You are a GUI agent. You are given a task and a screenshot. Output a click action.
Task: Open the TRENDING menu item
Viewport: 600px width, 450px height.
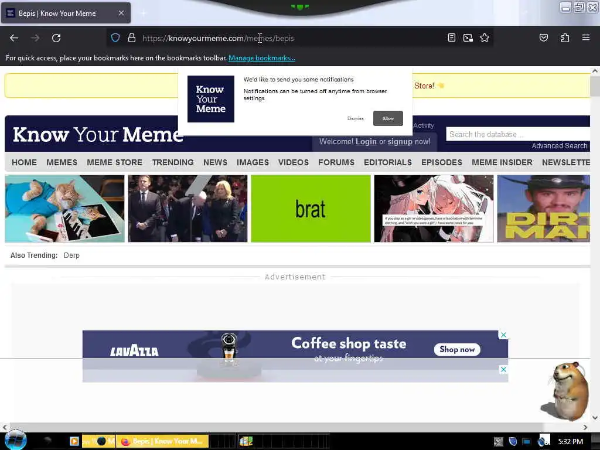(173, 162)
